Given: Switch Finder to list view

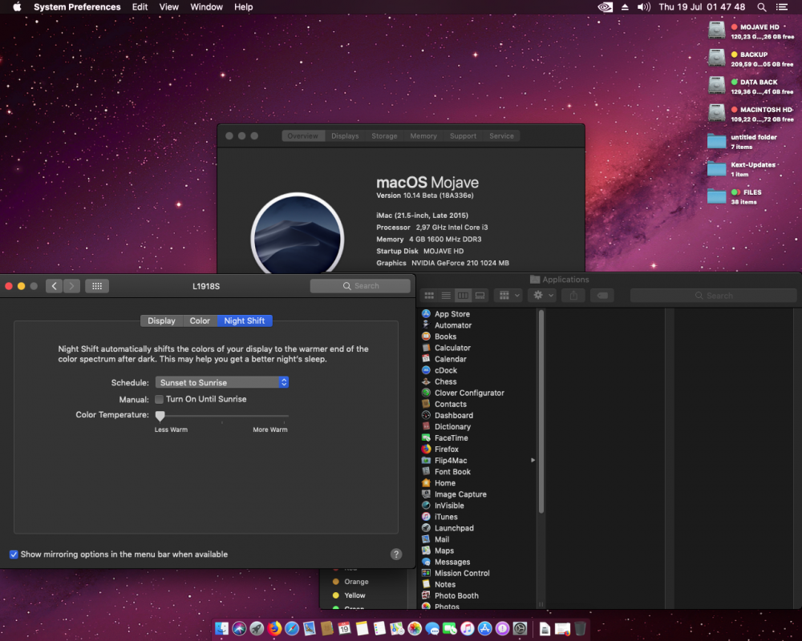Looking at the screenshot, I should 446,296.
